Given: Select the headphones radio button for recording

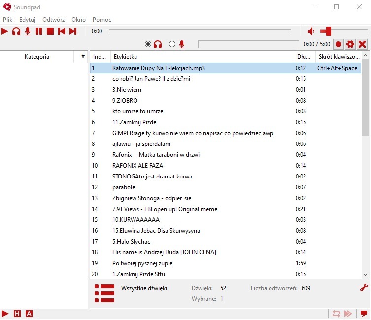Looking at the screenshot, I should (148, 44).
